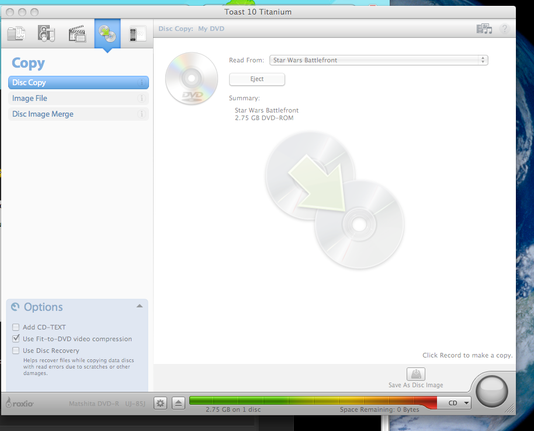Open the Media Browser icon
Screen dimensions: 534x431
pos(484,29)
